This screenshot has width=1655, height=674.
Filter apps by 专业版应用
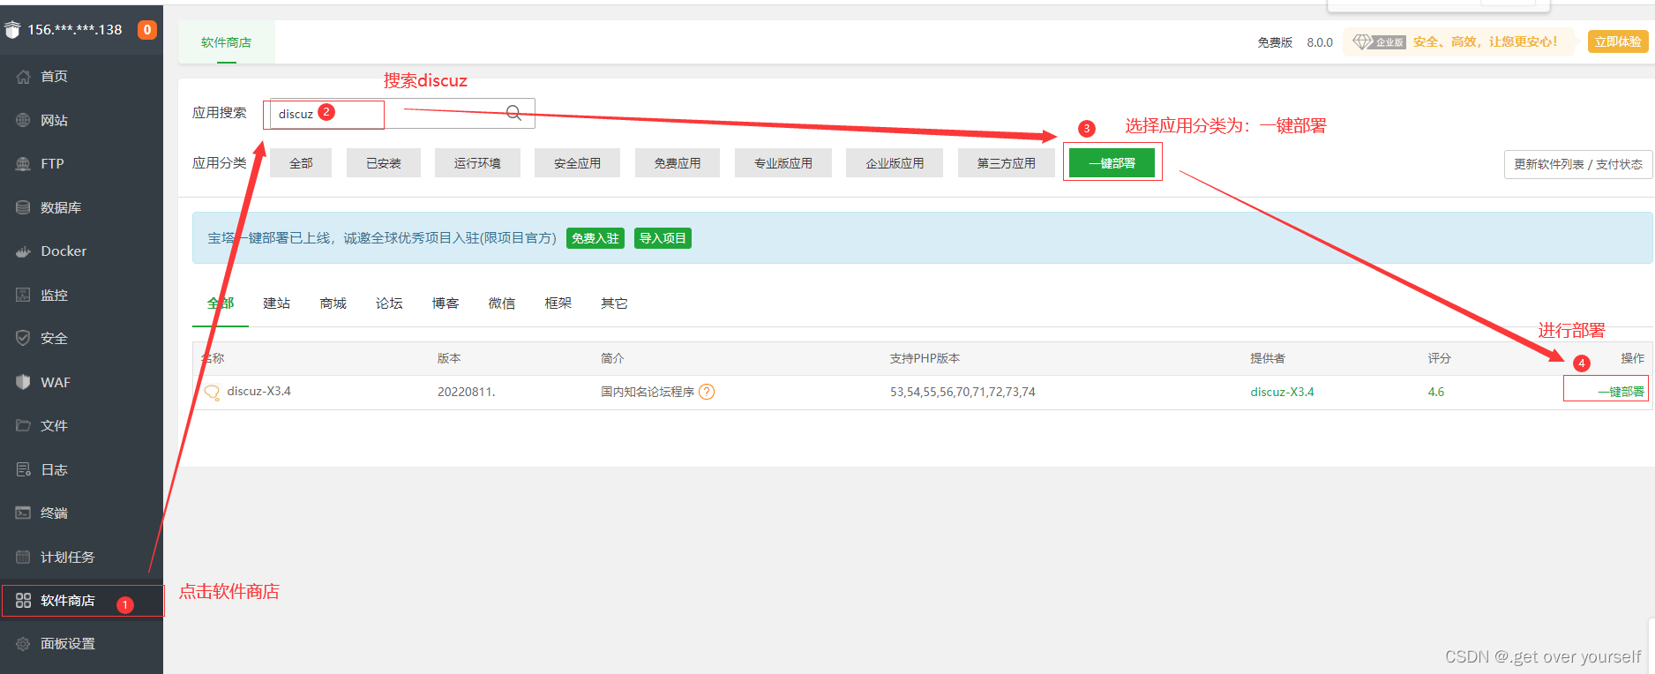[x=783, y=163]
